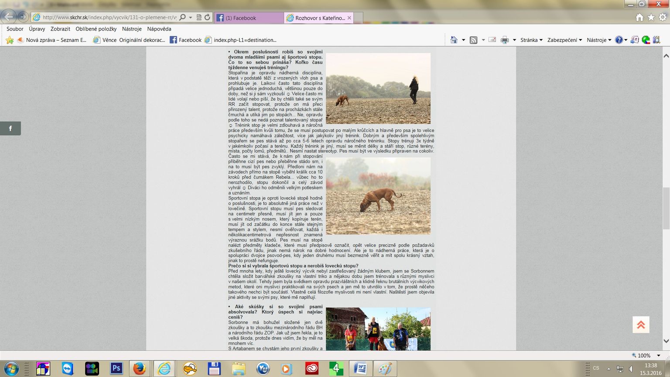Open the Nástroje menu in menu bar
This screenshot has width=670, height=377.
click(132, 29)
